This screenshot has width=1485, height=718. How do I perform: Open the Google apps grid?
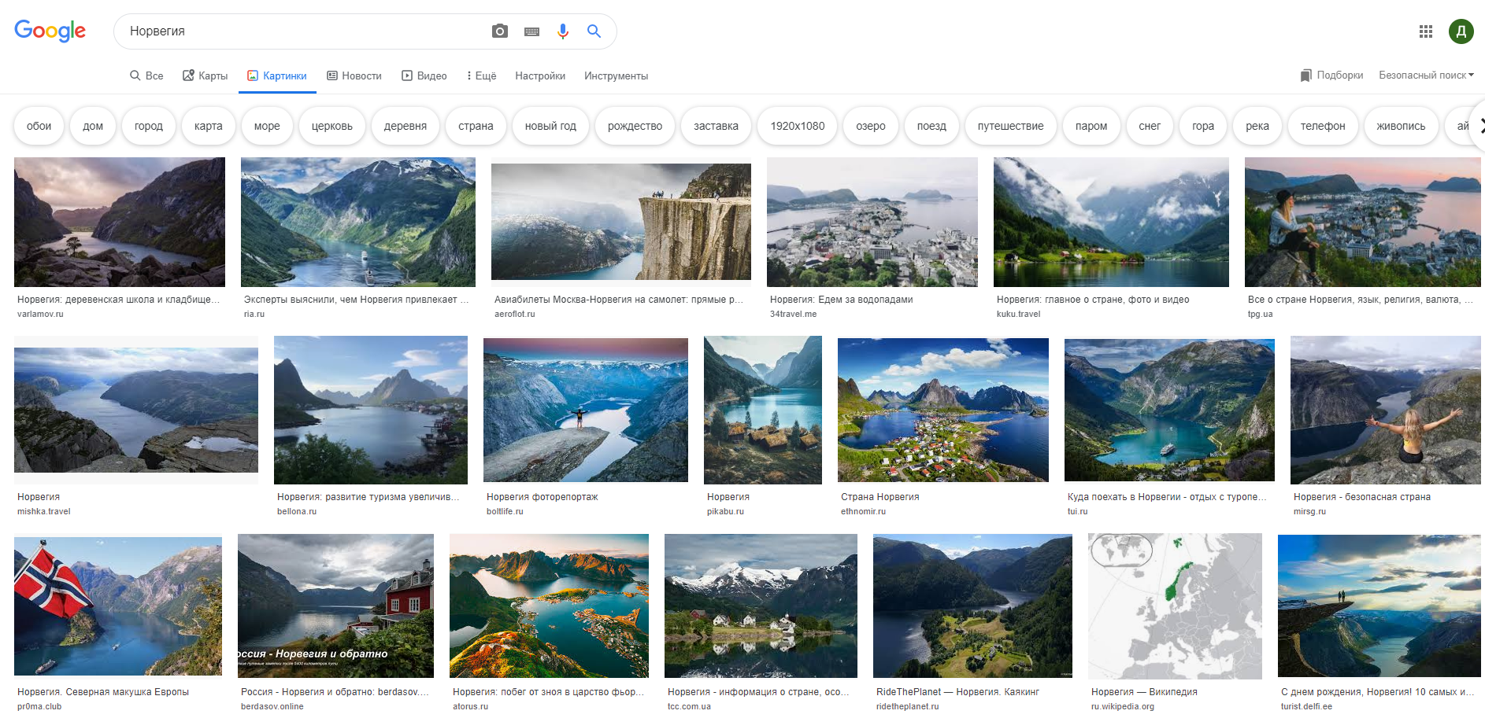[1426, 31]
